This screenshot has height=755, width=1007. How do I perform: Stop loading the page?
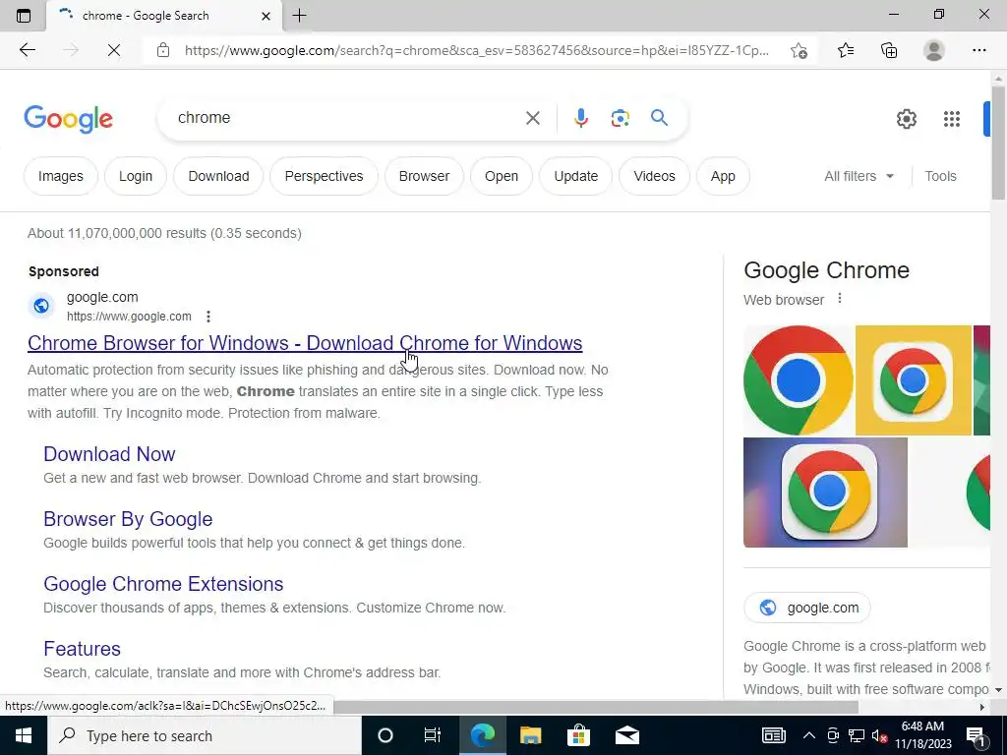coord(114,50)
